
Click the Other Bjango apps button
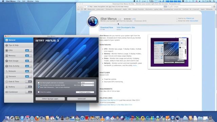tap(50, 99)
